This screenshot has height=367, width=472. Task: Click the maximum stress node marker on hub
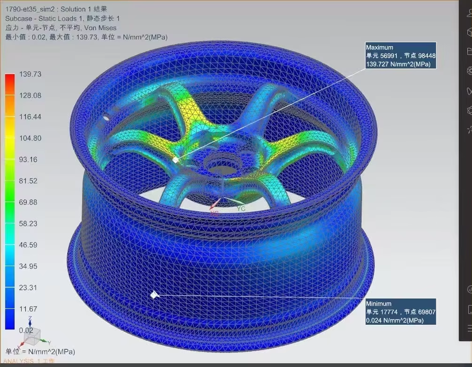click(175, 160)
